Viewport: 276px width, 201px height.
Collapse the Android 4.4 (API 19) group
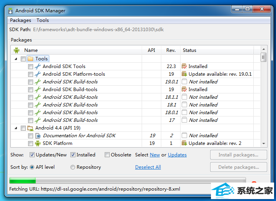click(16, 128)
